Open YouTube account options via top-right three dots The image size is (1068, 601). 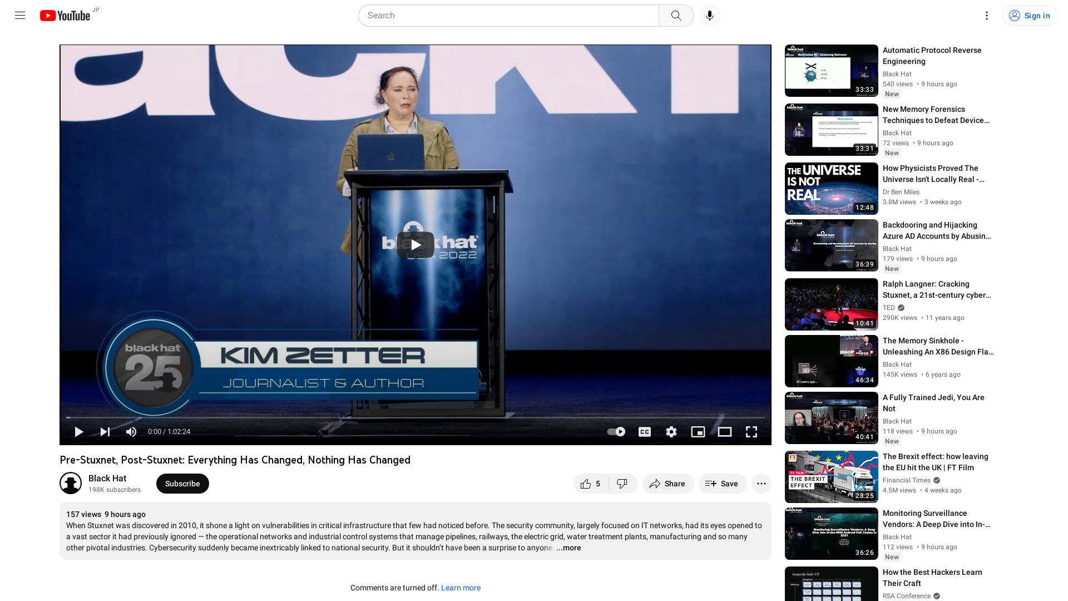pos(986,15)
